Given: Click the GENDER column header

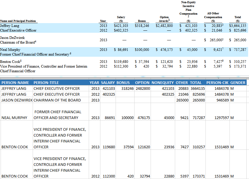Looking at the screenshot, I should [x=238, y=82].
